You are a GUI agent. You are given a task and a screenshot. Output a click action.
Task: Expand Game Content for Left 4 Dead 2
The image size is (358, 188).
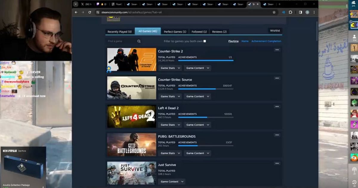click(197, 125)
